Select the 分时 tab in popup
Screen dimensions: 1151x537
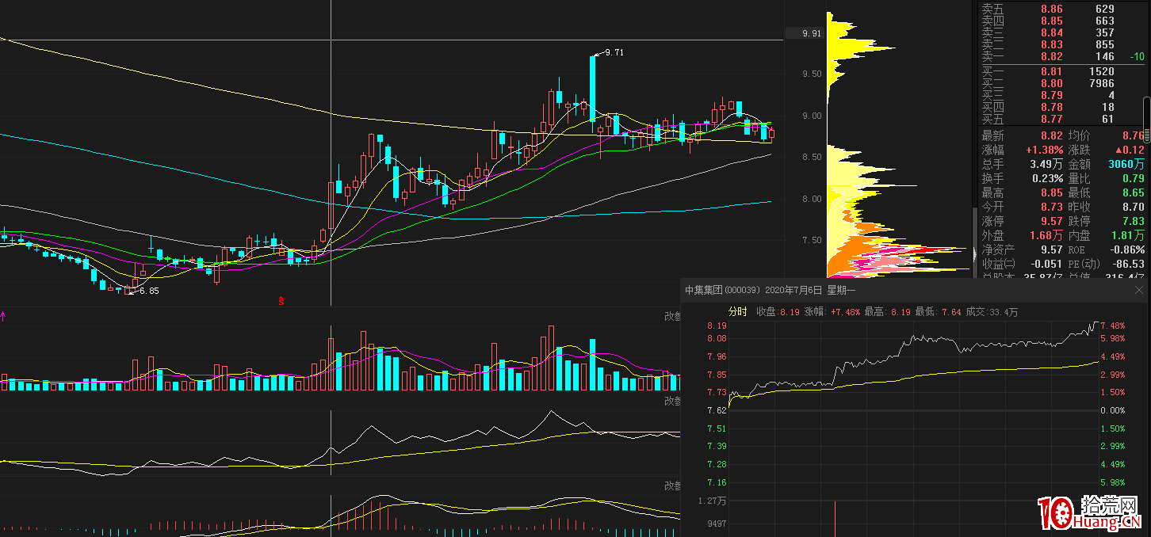pyautogui.click(x=737, y=312)
